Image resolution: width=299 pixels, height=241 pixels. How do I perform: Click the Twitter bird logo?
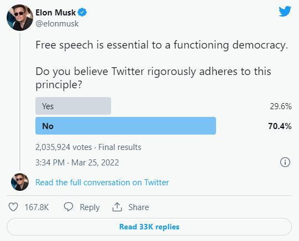click(x=285, y=12)
